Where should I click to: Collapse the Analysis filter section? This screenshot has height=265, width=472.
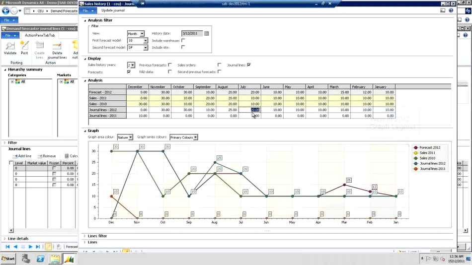coord(85,20)
